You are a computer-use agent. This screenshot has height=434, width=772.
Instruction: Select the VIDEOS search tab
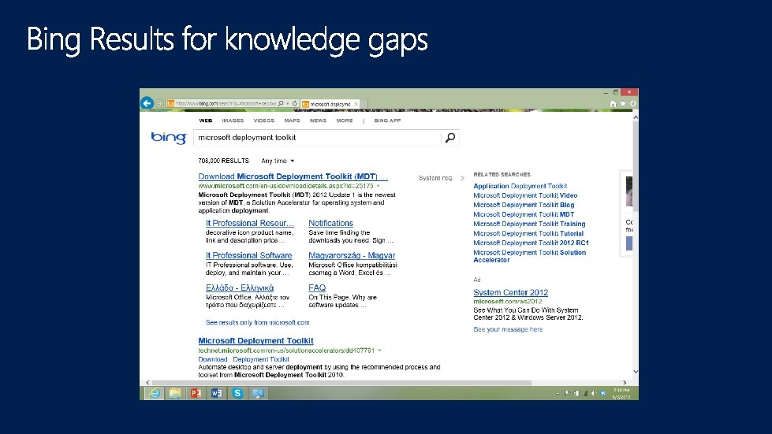tap(264, 121)
